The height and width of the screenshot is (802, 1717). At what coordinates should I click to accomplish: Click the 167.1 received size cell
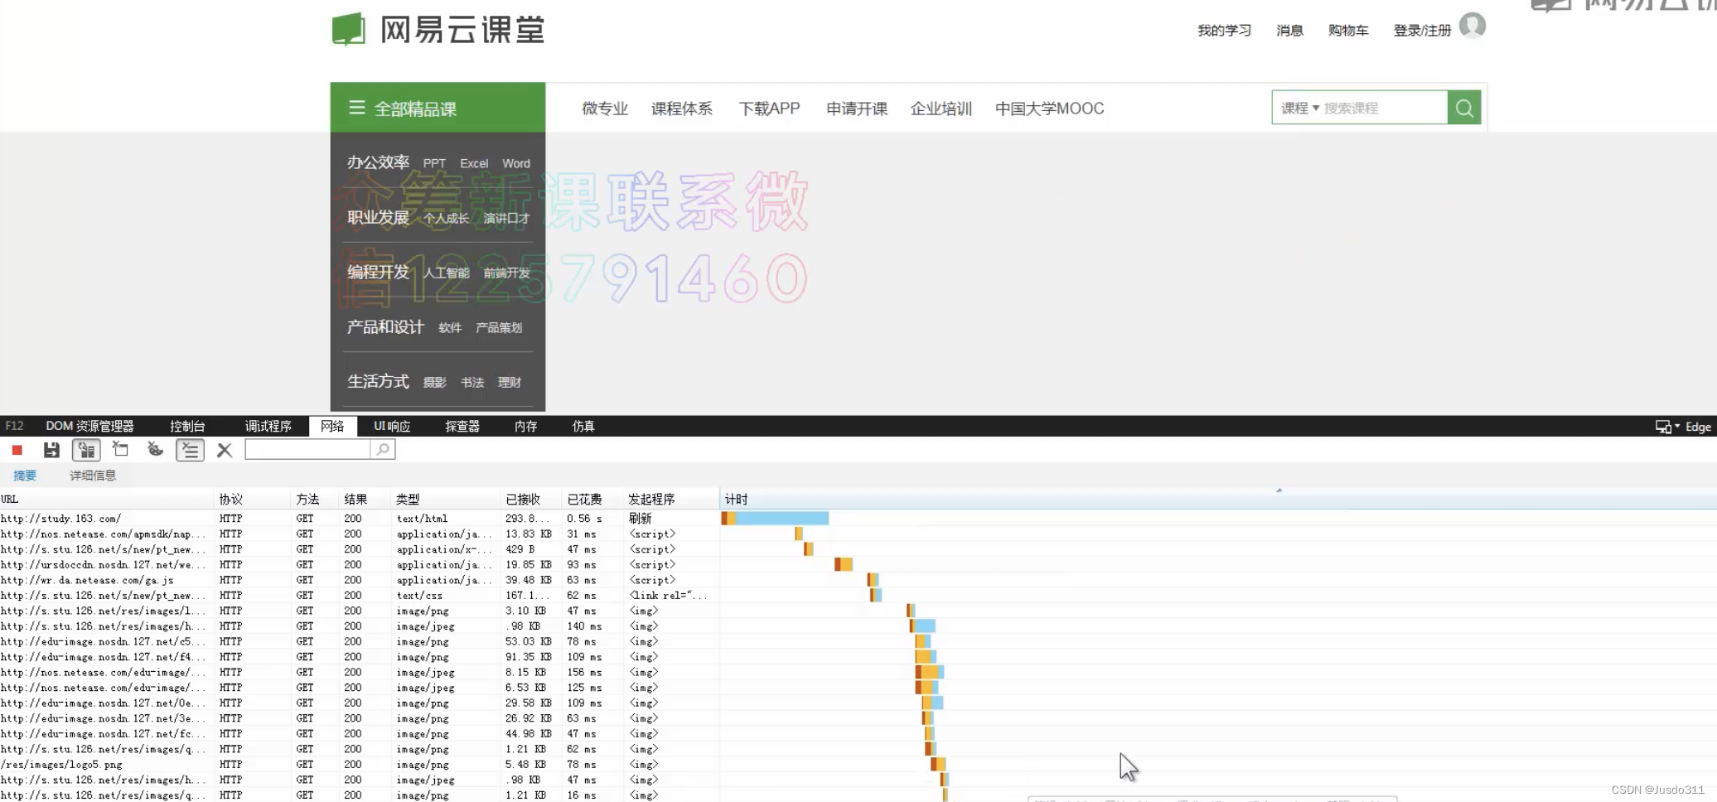click(528, 596)
